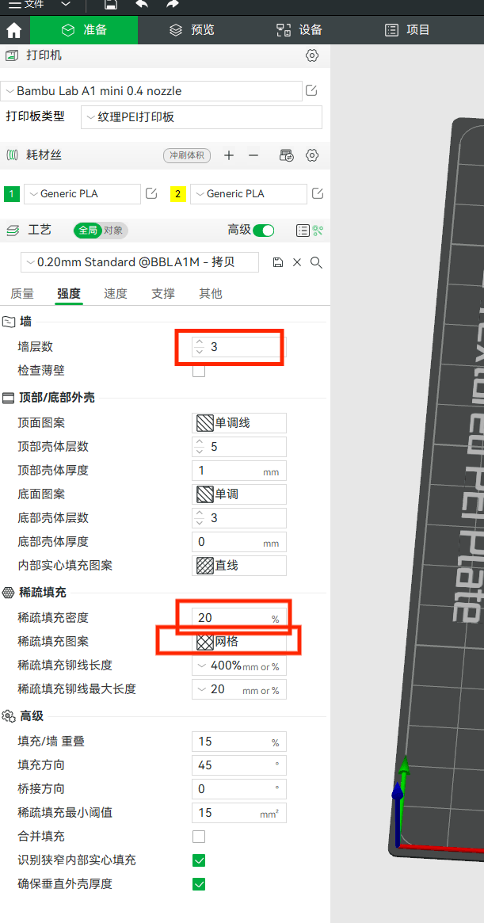The width and height of the screenshot is (484, 923).
Task: Open printer settings gear icon
Action: 312,56
